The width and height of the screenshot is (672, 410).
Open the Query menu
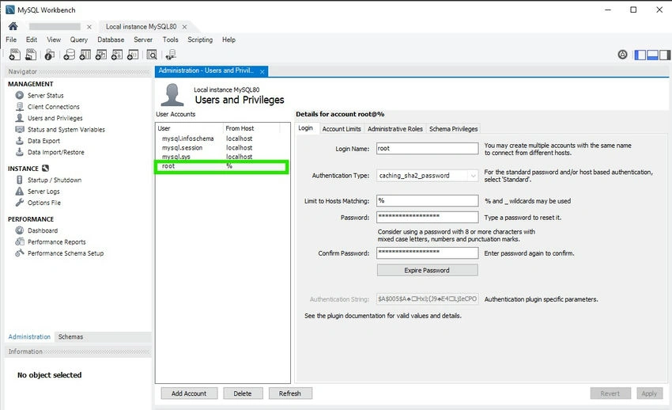click(79, 40)
